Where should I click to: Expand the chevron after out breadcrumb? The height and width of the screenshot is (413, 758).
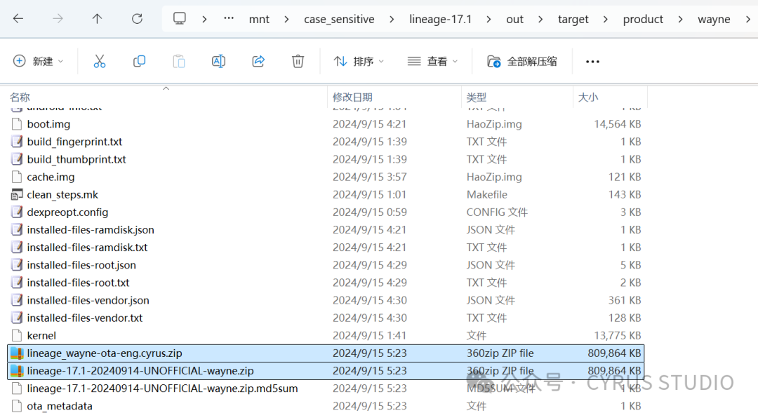coord(540,20)
